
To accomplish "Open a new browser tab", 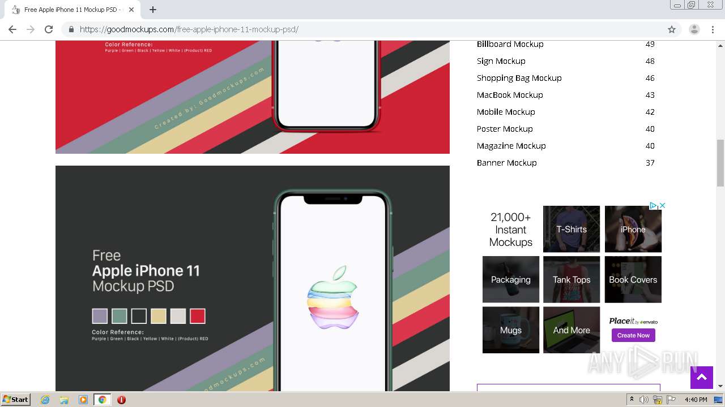I will pyautogui.click(x=153, y=10).
